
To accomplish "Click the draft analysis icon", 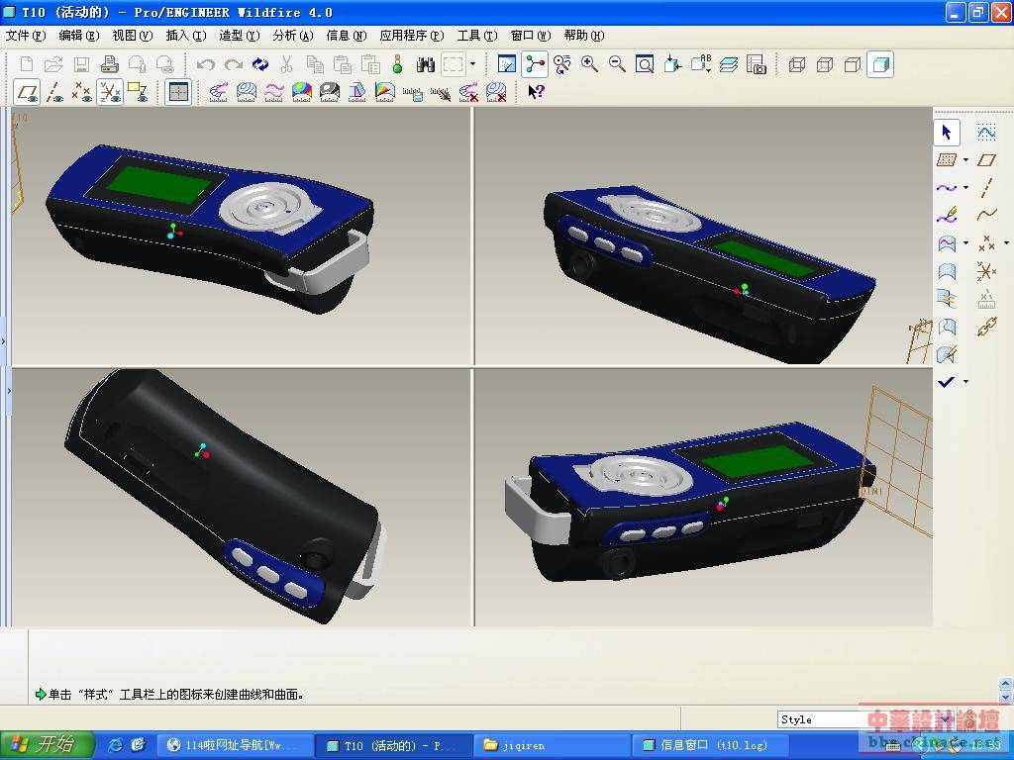I will tap(356, 92).
